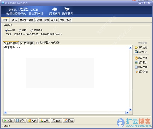Click the 联系客服 headset icon

[55, 9]
